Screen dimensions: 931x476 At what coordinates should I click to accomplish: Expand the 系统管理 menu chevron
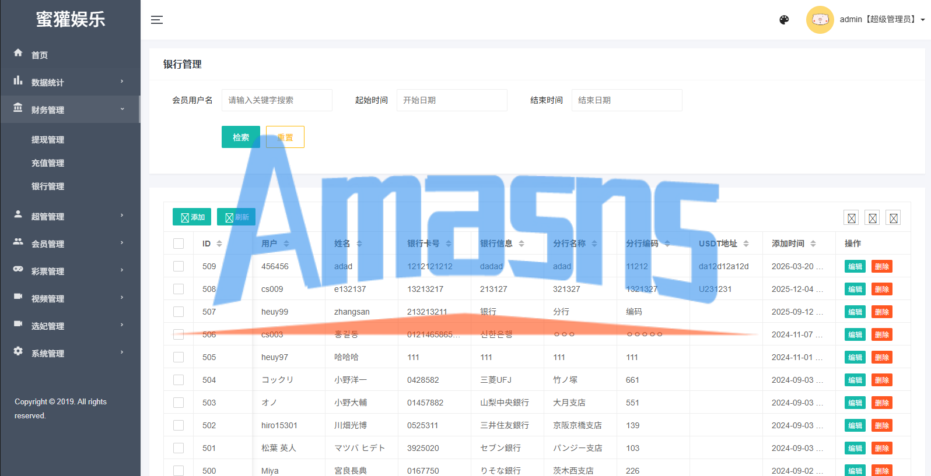click(x=122, y=352)
